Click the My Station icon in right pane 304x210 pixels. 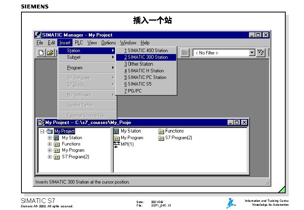[x=116, y=131]
